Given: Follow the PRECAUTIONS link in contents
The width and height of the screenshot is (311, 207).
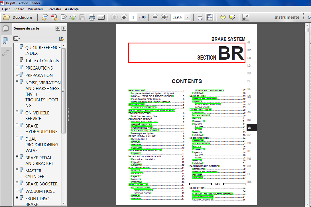Looking at the screenshot, I should pyautogui.click(x=137, y=91).
